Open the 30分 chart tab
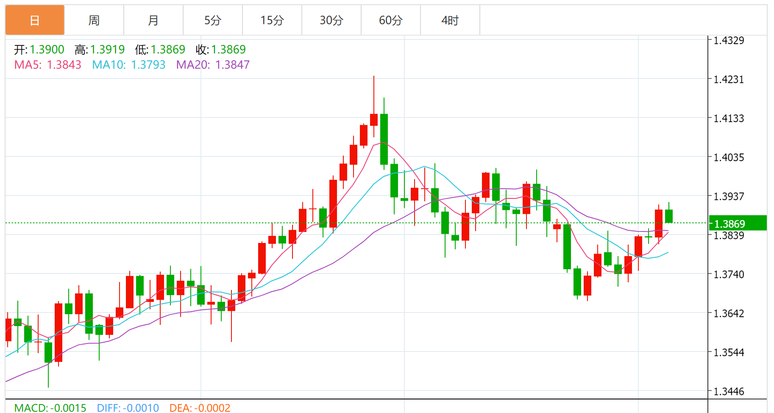The width and height of the screenshot is (774, 413). click(x=331, y=20)
